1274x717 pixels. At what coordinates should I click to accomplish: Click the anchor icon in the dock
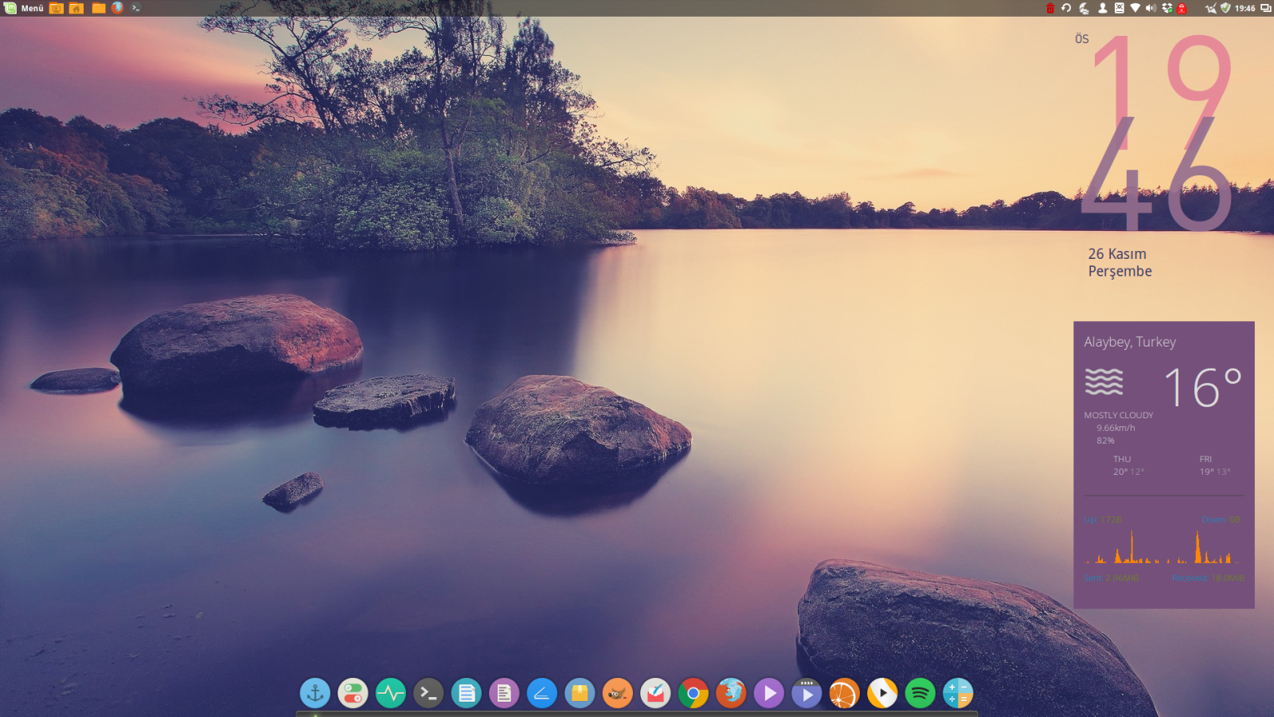point(315,693)
